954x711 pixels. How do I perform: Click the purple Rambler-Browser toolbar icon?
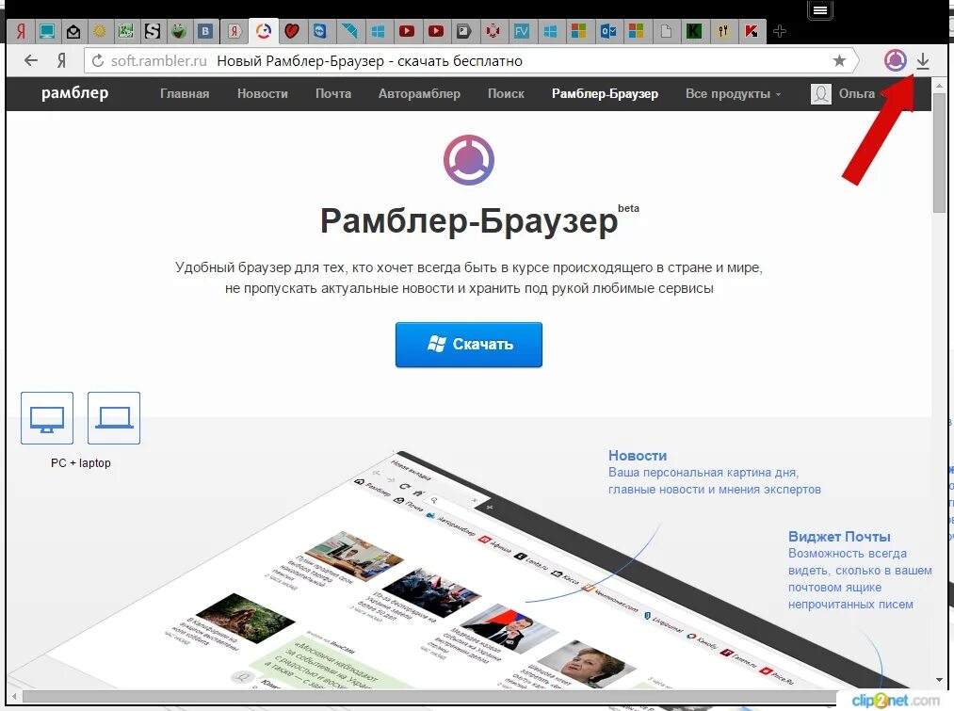coord(895,60)
